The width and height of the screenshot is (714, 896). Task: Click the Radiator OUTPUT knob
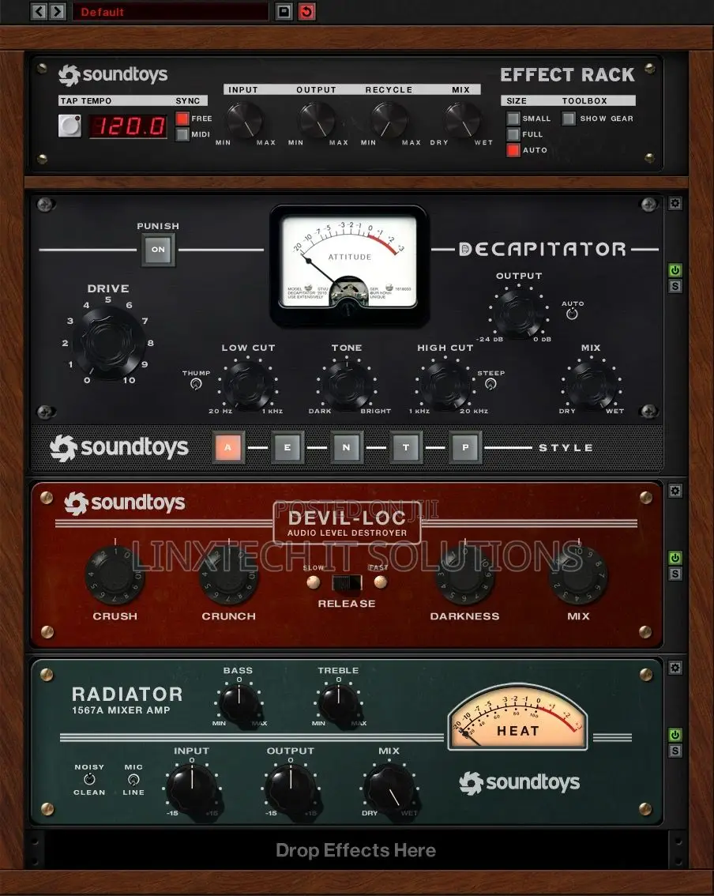[x=291, y=790]
